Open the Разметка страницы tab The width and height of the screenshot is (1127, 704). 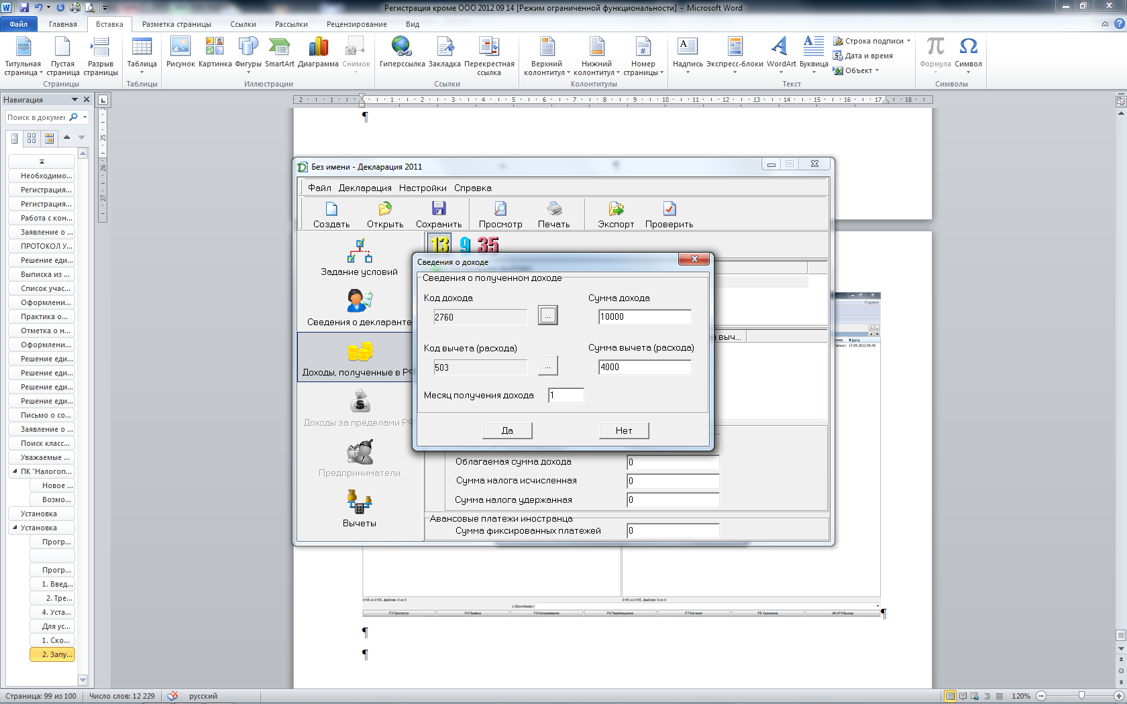point(176,24)
